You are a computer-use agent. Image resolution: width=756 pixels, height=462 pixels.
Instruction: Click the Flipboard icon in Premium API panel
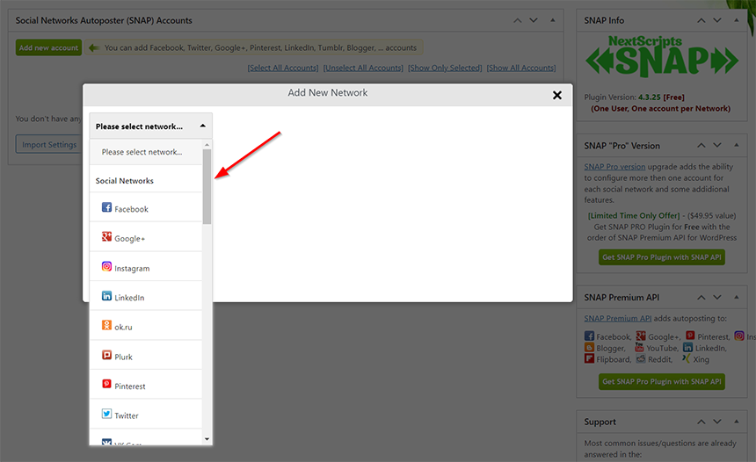tap(589, 358)
